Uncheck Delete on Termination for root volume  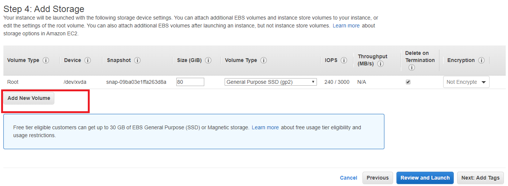click(x=408, y=82)
